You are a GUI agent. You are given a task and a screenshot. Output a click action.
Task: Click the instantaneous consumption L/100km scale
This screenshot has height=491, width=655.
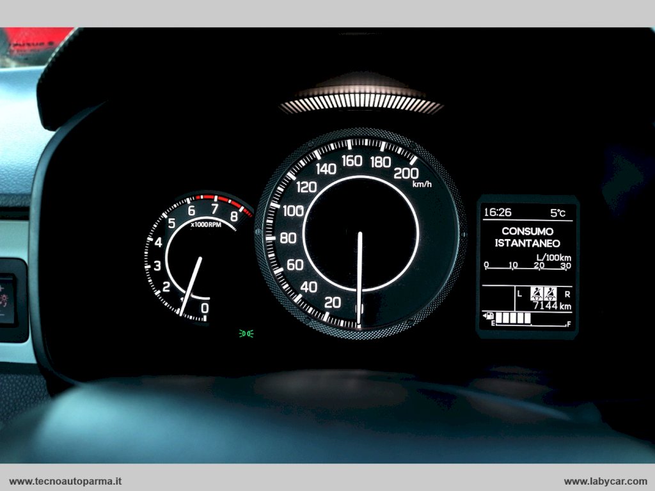pyautogui.click(x=527, y=265)
